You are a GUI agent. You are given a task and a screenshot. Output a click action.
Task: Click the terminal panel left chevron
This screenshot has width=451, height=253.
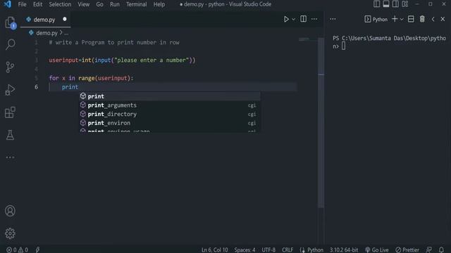tap(433, 19)
